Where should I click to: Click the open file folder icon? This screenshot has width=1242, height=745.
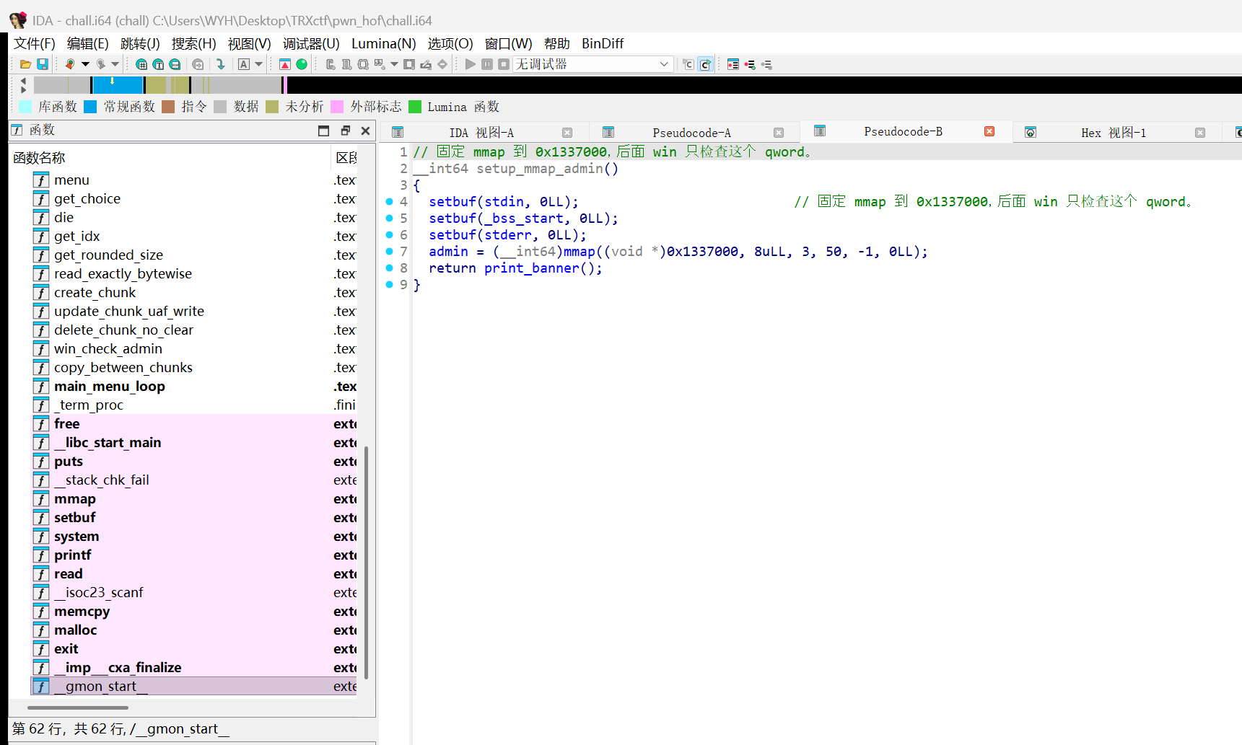pyautogui.click(x=25, y=64)
